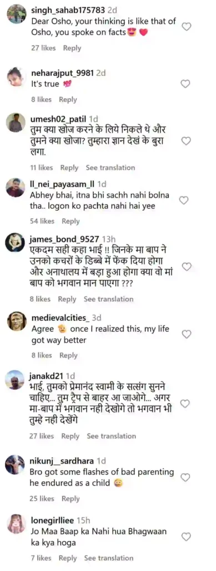
Task: Reply to ll_nei_payasam_ll's comment
Action: coord(71,221)
